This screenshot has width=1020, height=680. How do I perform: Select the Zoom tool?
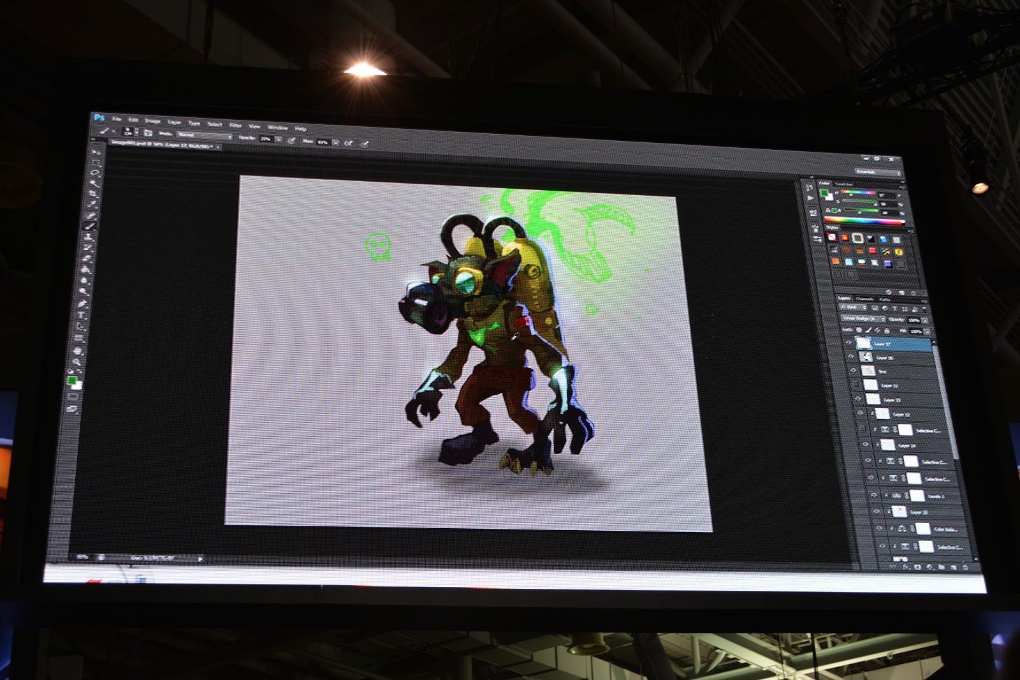pos(77,362)
